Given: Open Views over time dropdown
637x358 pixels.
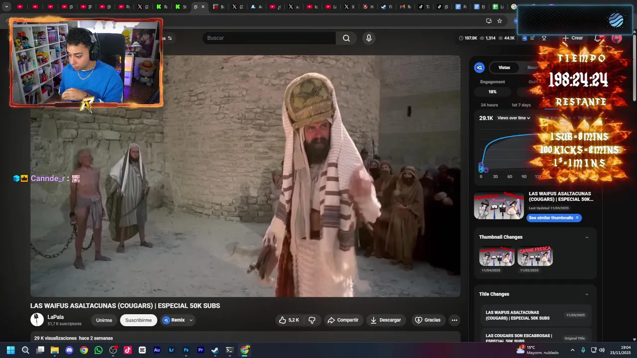Looking at the screenshot, I should tap(514, 118).
